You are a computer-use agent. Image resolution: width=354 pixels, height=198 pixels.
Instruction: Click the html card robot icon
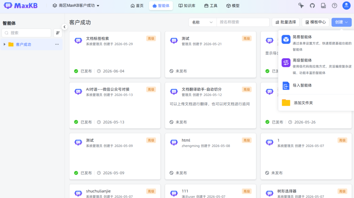(x=174, y=142)
